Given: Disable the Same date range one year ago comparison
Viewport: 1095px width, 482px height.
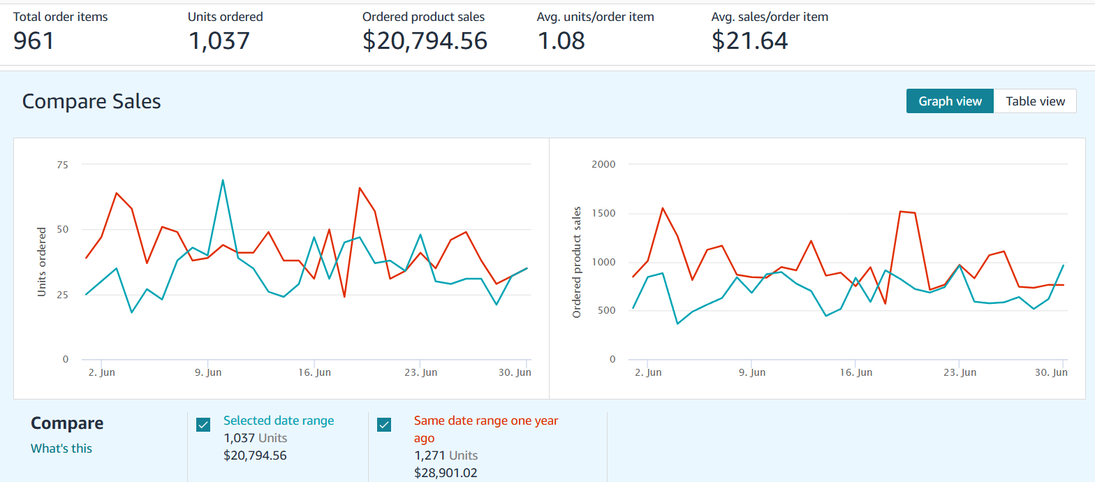Looking at the screenshot, I should coord(384,424).
